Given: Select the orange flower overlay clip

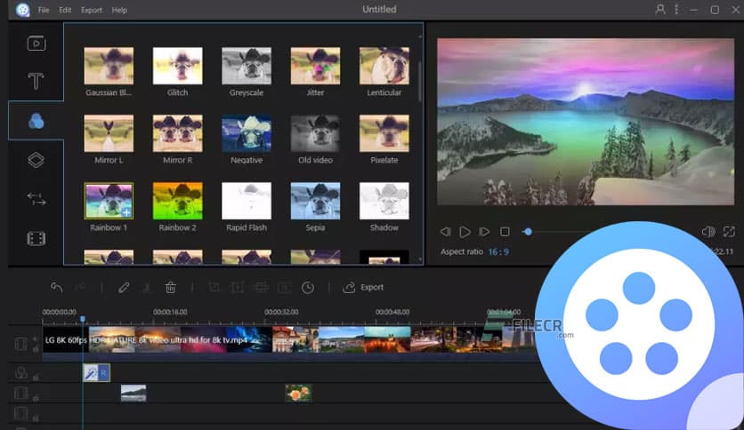Looking at the screenshot, I should [x=298, y=393].
